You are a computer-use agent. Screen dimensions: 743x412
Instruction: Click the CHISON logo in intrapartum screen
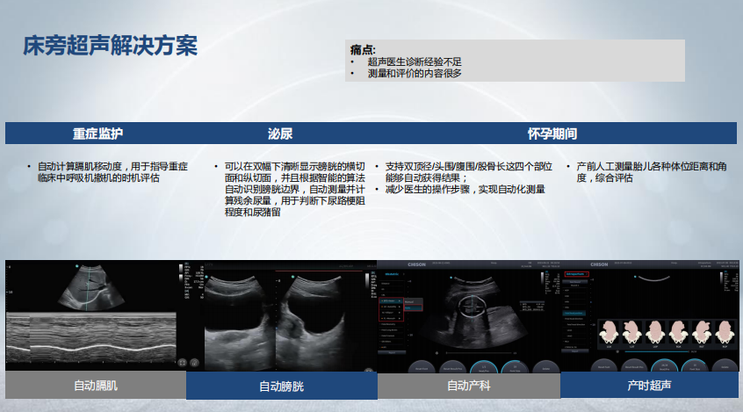coord(598,264)
